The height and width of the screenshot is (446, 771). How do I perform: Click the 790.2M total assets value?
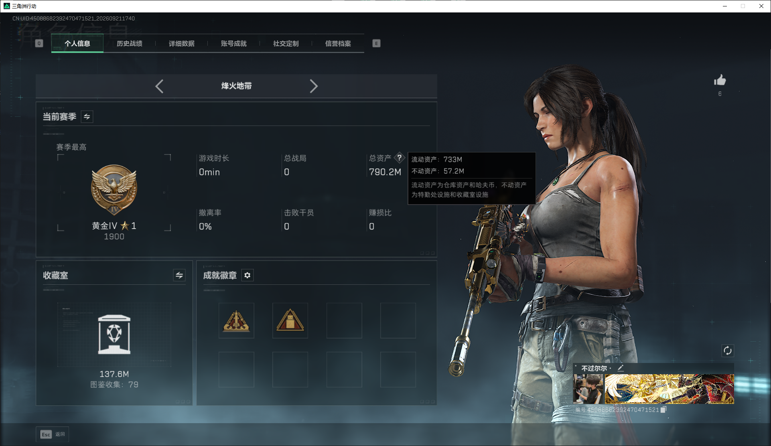[x=385, y=172]
